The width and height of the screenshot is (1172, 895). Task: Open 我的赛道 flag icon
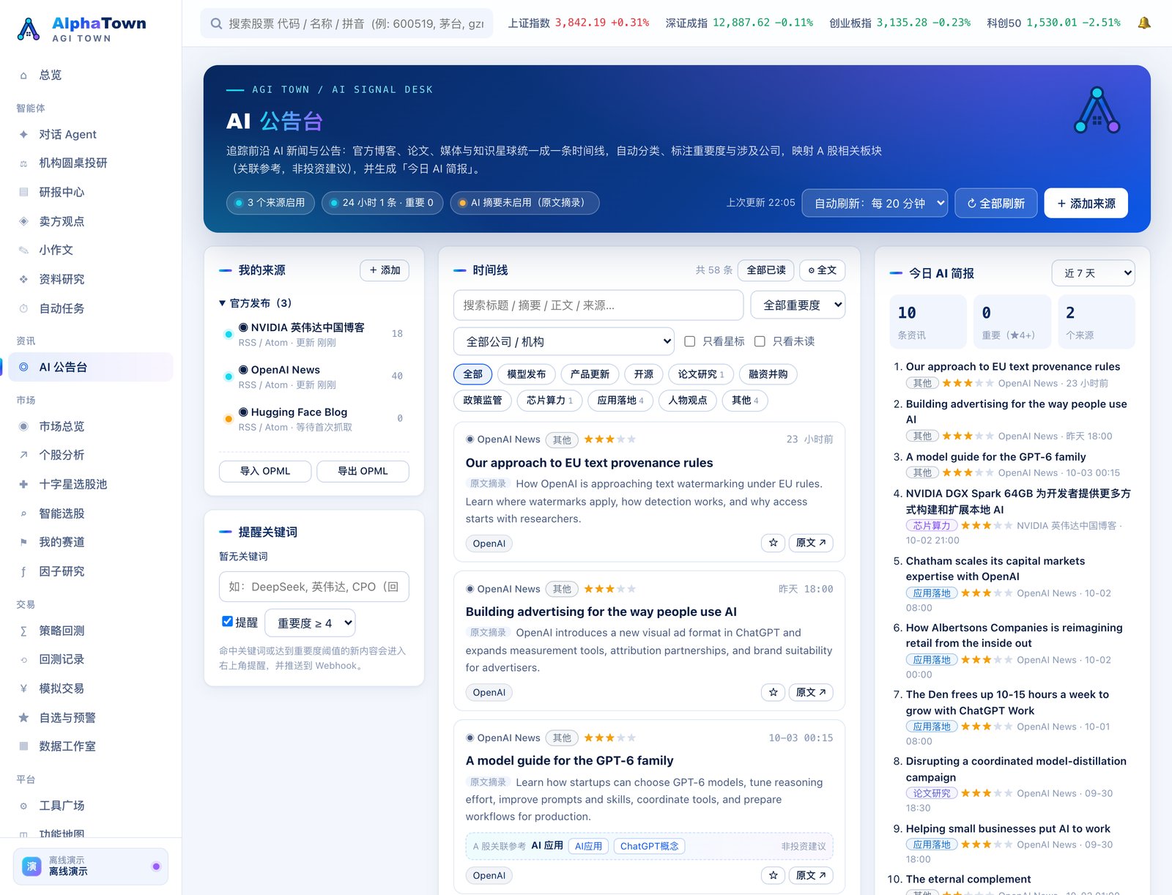(x=23, y=542)
